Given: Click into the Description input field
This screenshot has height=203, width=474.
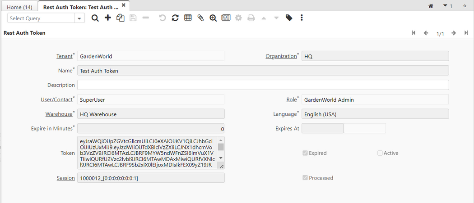Looking at the screenshot, I should click(x=263, y=85).
